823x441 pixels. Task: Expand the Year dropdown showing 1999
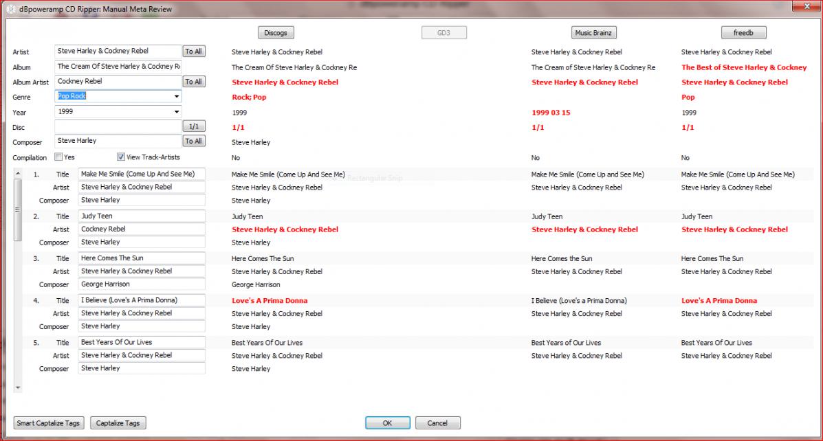[177, 112]
